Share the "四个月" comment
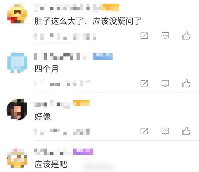199x172 pixels. click(144, 83)
